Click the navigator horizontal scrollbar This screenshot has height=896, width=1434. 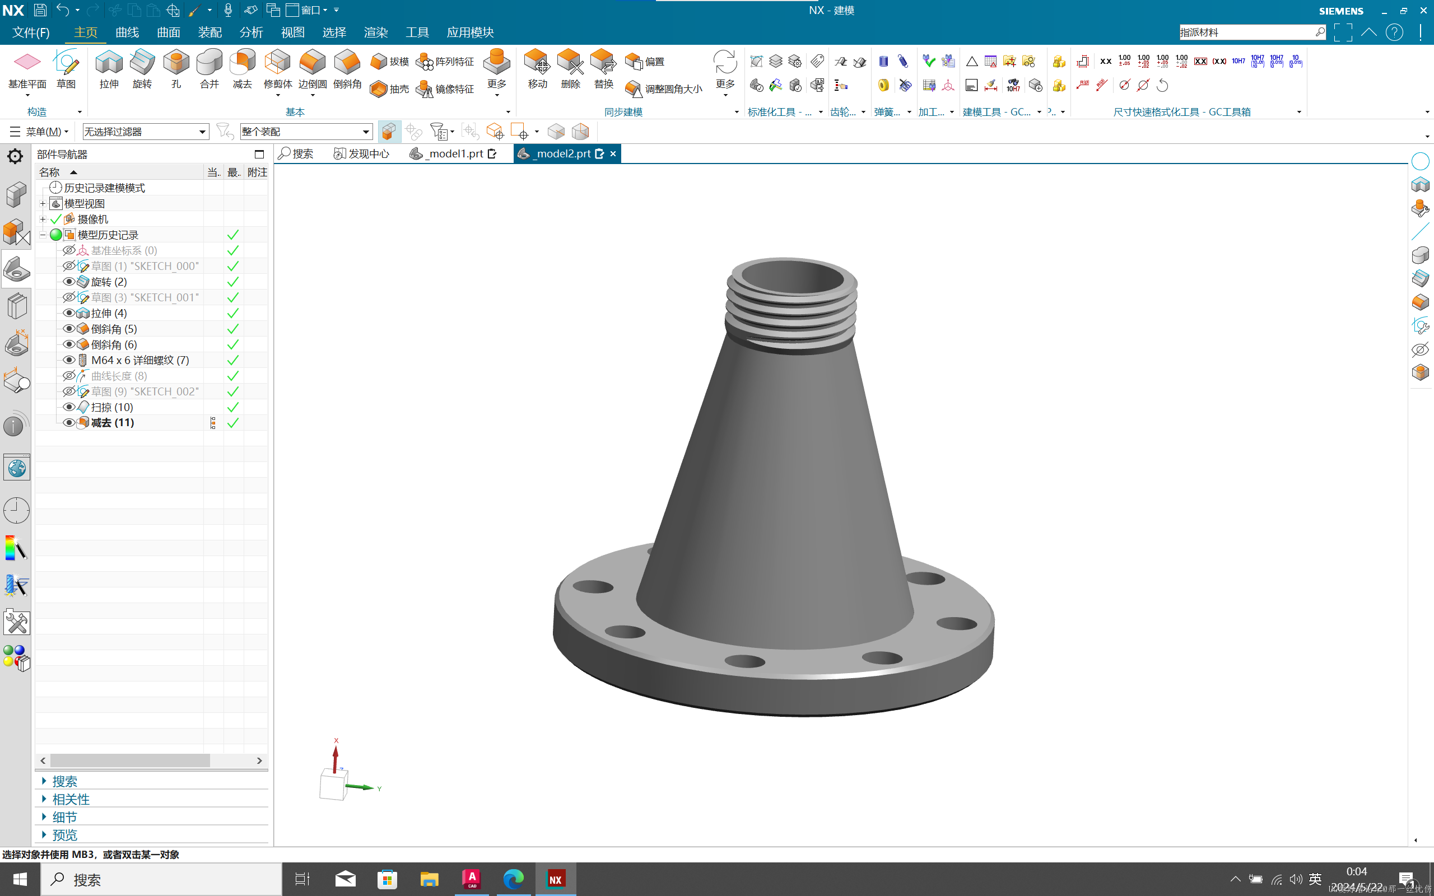(x=131, y=760)
